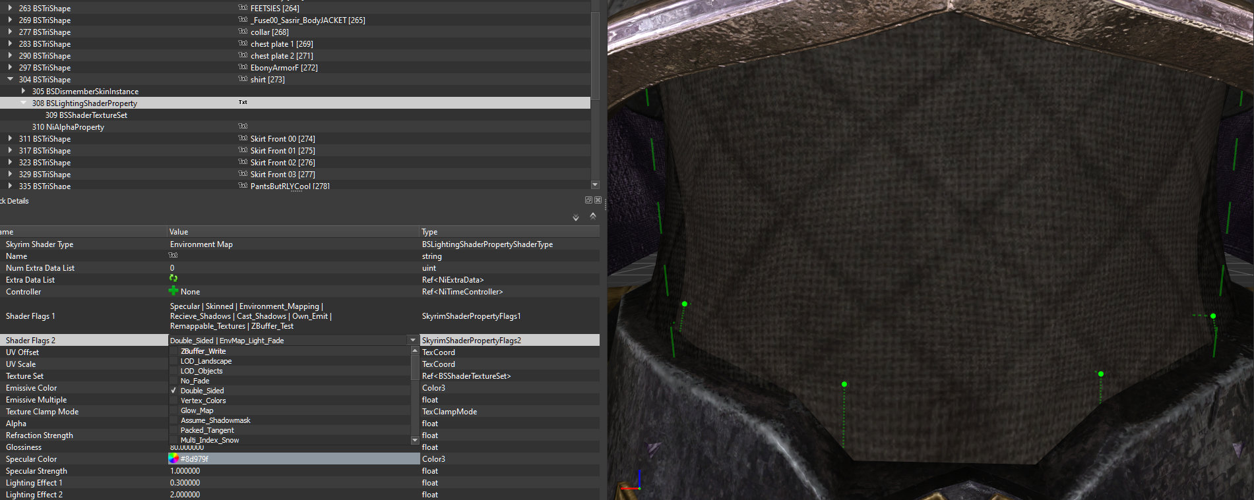Open the Shader Flags 2 dropdown arrow

click(x=413, y=340)
